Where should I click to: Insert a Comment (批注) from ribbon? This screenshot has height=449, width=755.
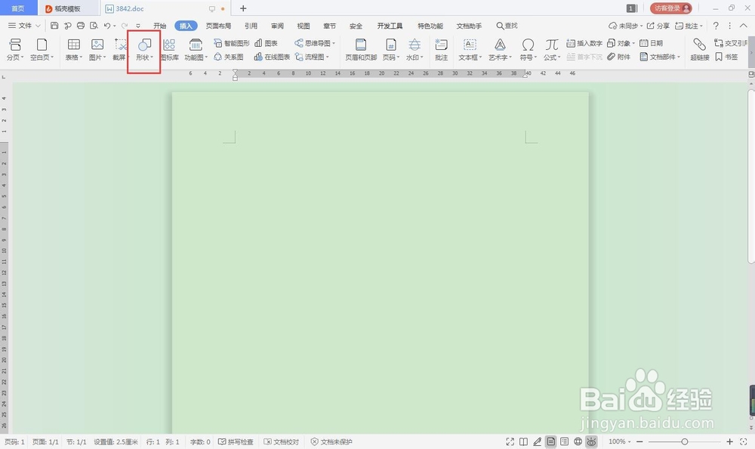pos(441,49)
